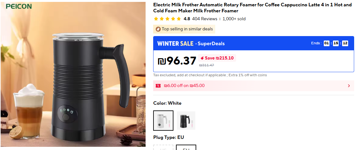Image resolution: width=357 pixels, height=150 pixels.
Task: Click the 1,000+ sold label
Action: pyautogui.click(x=234, y=19)
